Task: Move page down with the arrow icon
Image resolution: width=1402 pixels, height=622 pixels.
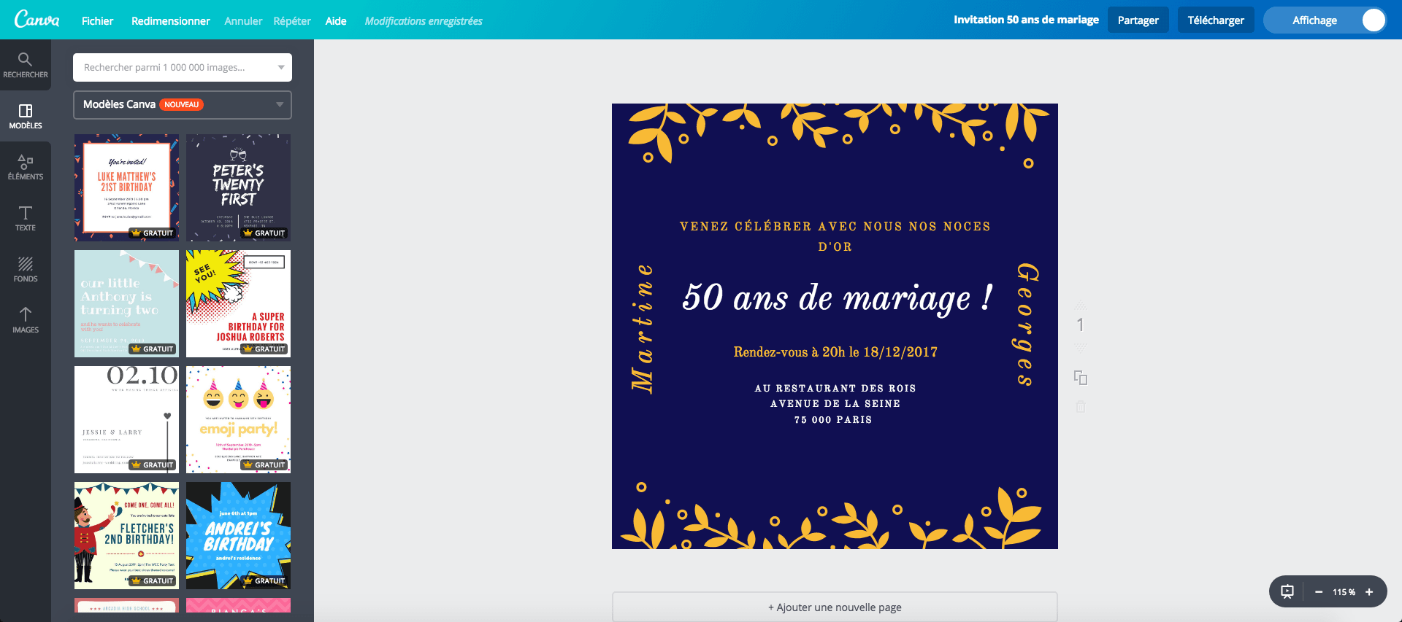Action: [x=1081, y=348]
